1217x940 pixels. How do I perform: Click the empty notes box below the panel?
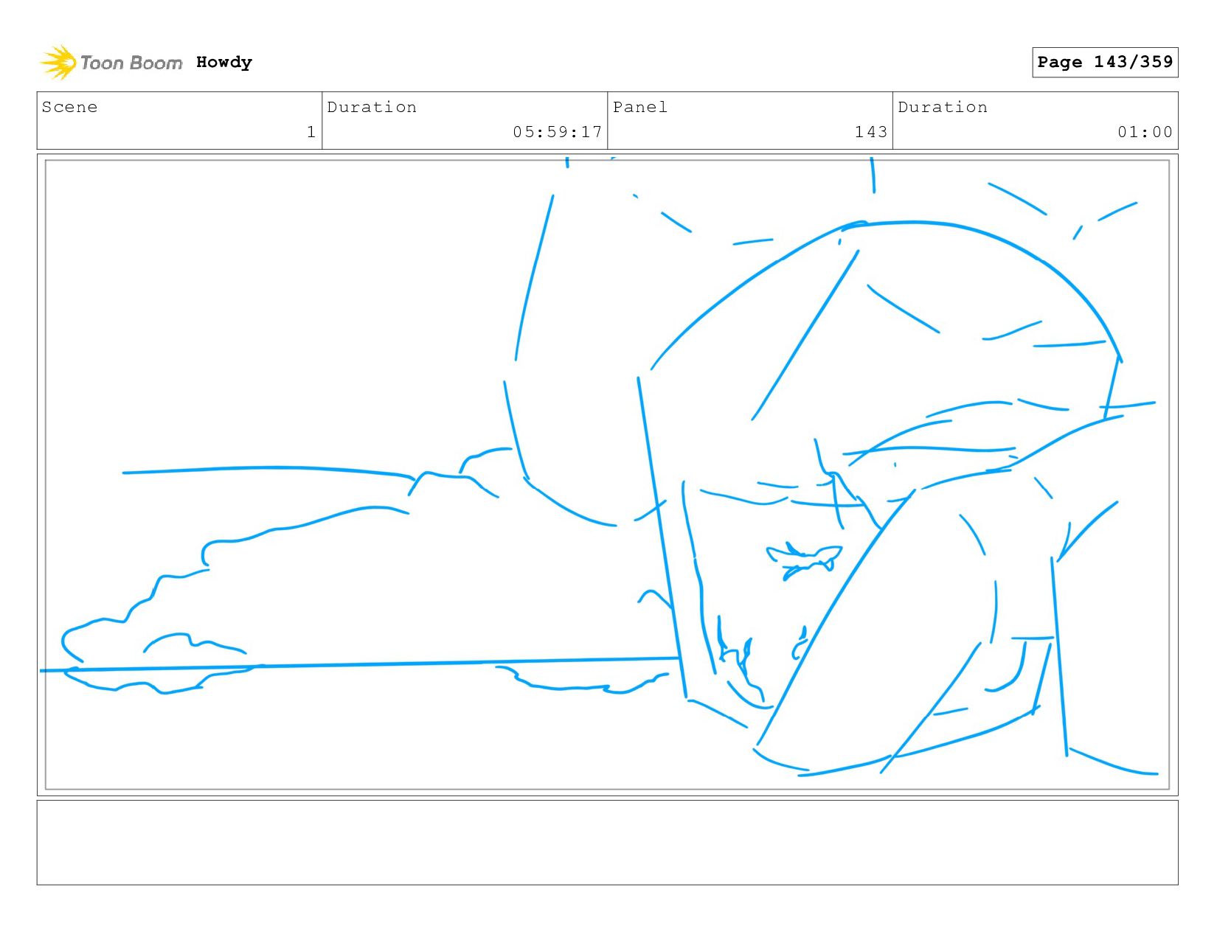tap(608, 843)
